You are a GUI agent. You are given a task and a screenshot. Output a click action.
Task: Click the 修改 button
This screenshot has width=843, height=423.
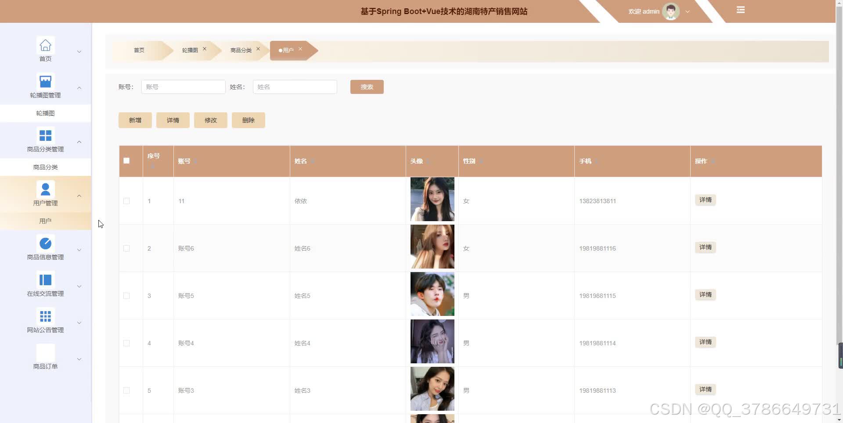coord(210,120)
